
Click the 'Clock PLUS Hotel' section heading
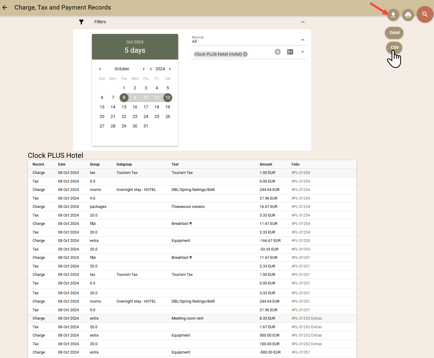point(55,155)
